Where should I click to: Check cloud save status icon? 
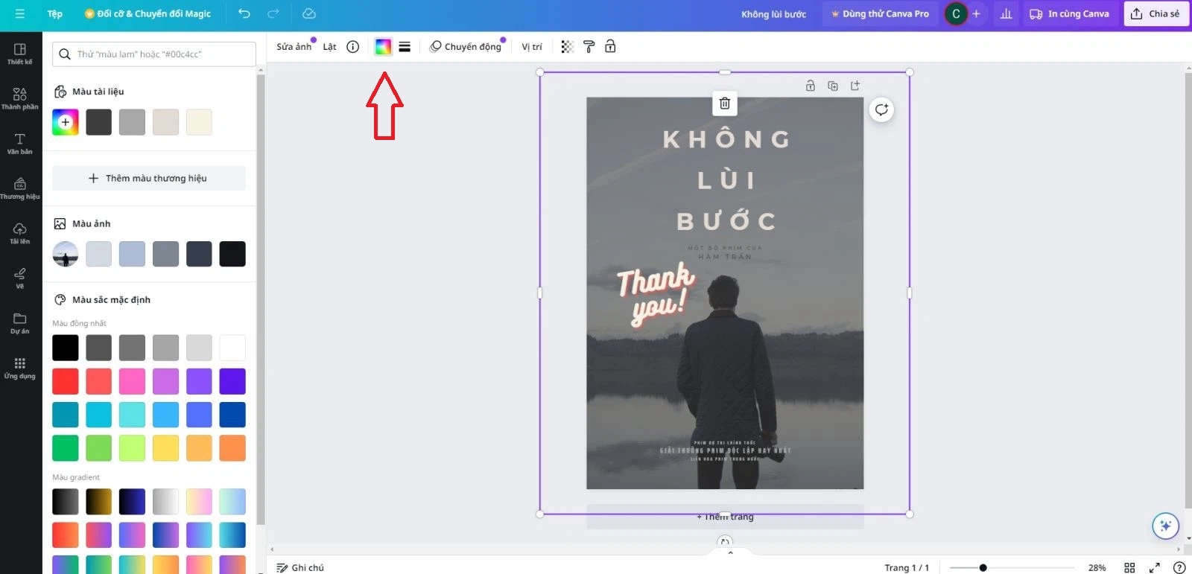pyautogui.click(x=309, y=13)
